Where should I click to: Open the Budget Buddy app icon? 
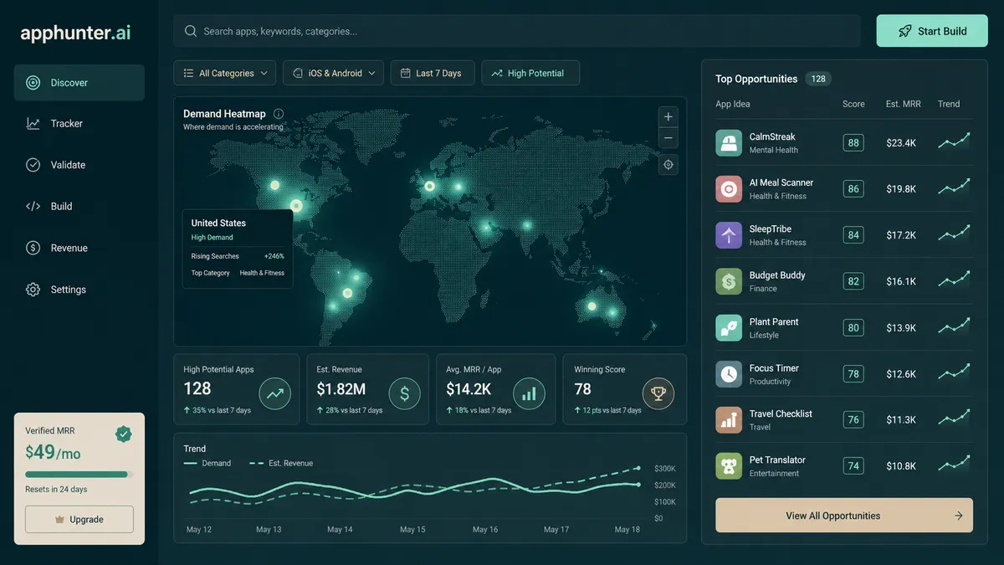click(x=729, y=281)
